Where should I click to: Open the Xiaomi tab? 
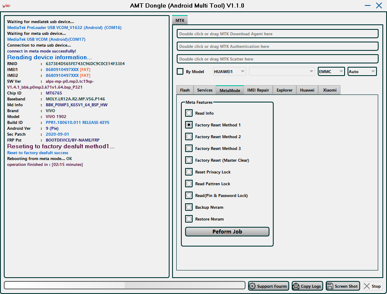click(x=329, y=90)
